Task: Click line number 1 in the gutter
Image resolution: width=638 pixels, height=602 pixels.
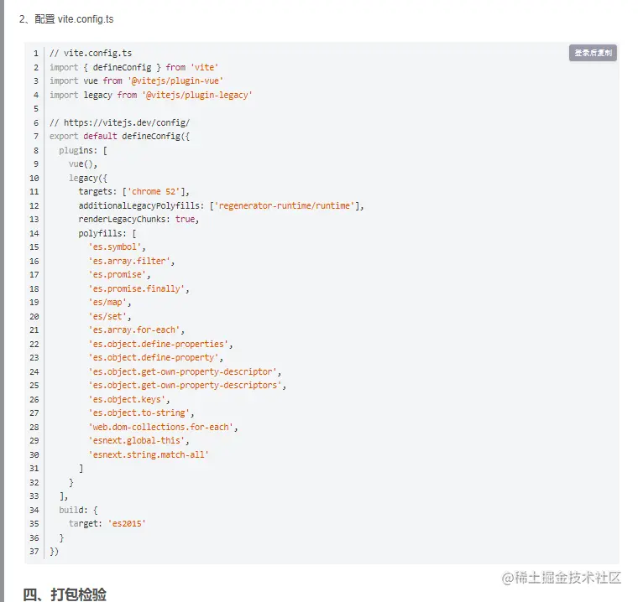Action: tap(36, 54)
